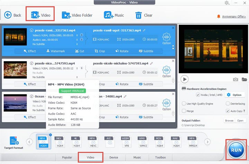
Task: Expand Video1 track selector of pexels-nicole video
Action: (x=77, y=69)
